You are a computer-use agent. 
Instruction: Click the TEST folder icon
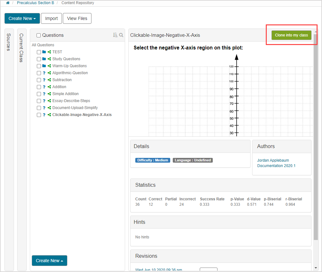pyautogui.click(x=44, y=52)
